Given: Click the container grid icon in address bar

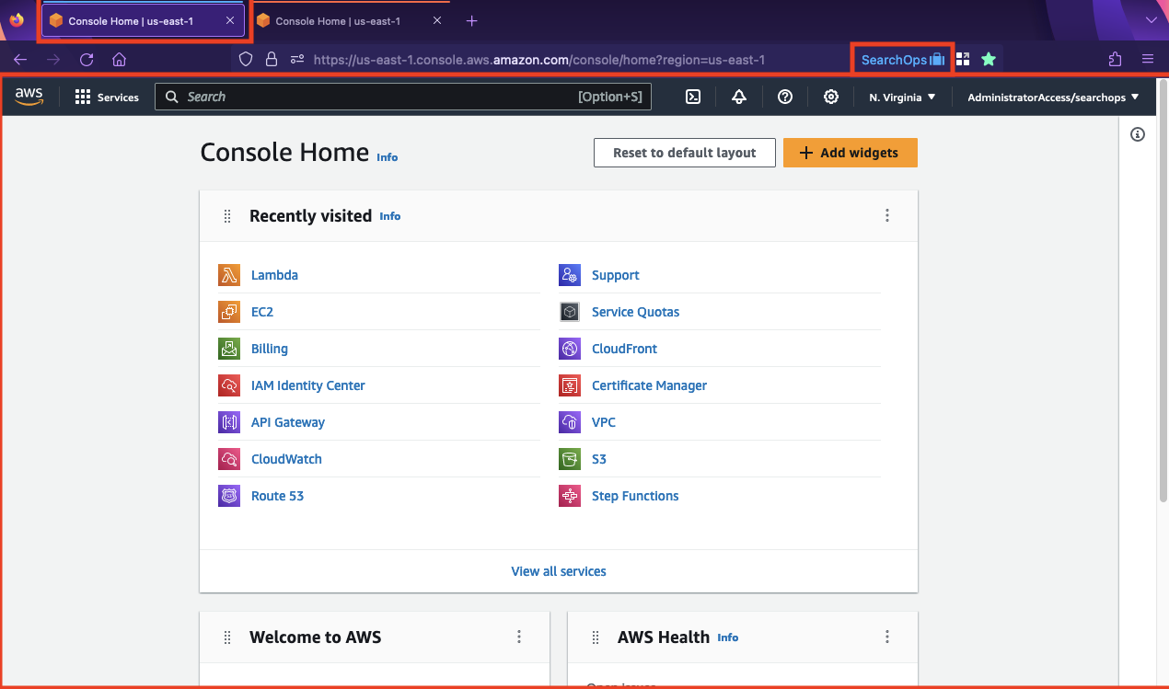Looking at the screenshot, I should pyautogui.click(x=963, y=60).
